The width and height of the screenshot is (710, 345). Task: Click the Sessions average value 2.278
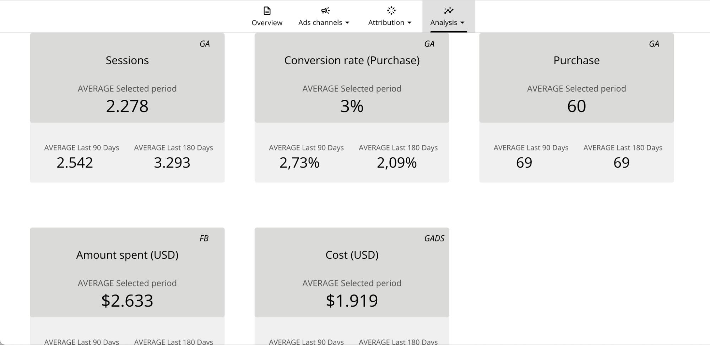click(x=127, y=106)
